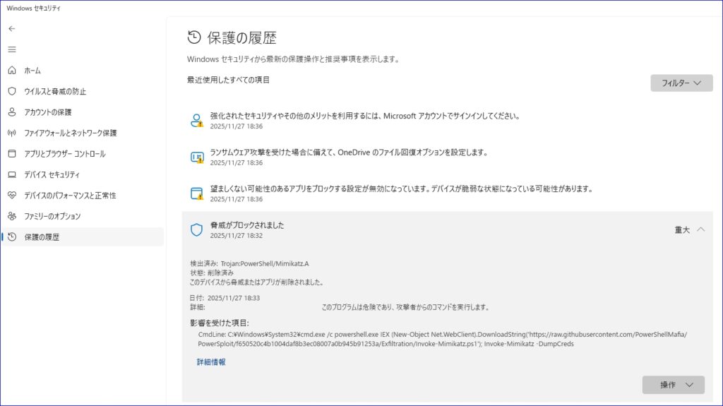
Task: Click the back arrow icon
Action: pos(11,29)
